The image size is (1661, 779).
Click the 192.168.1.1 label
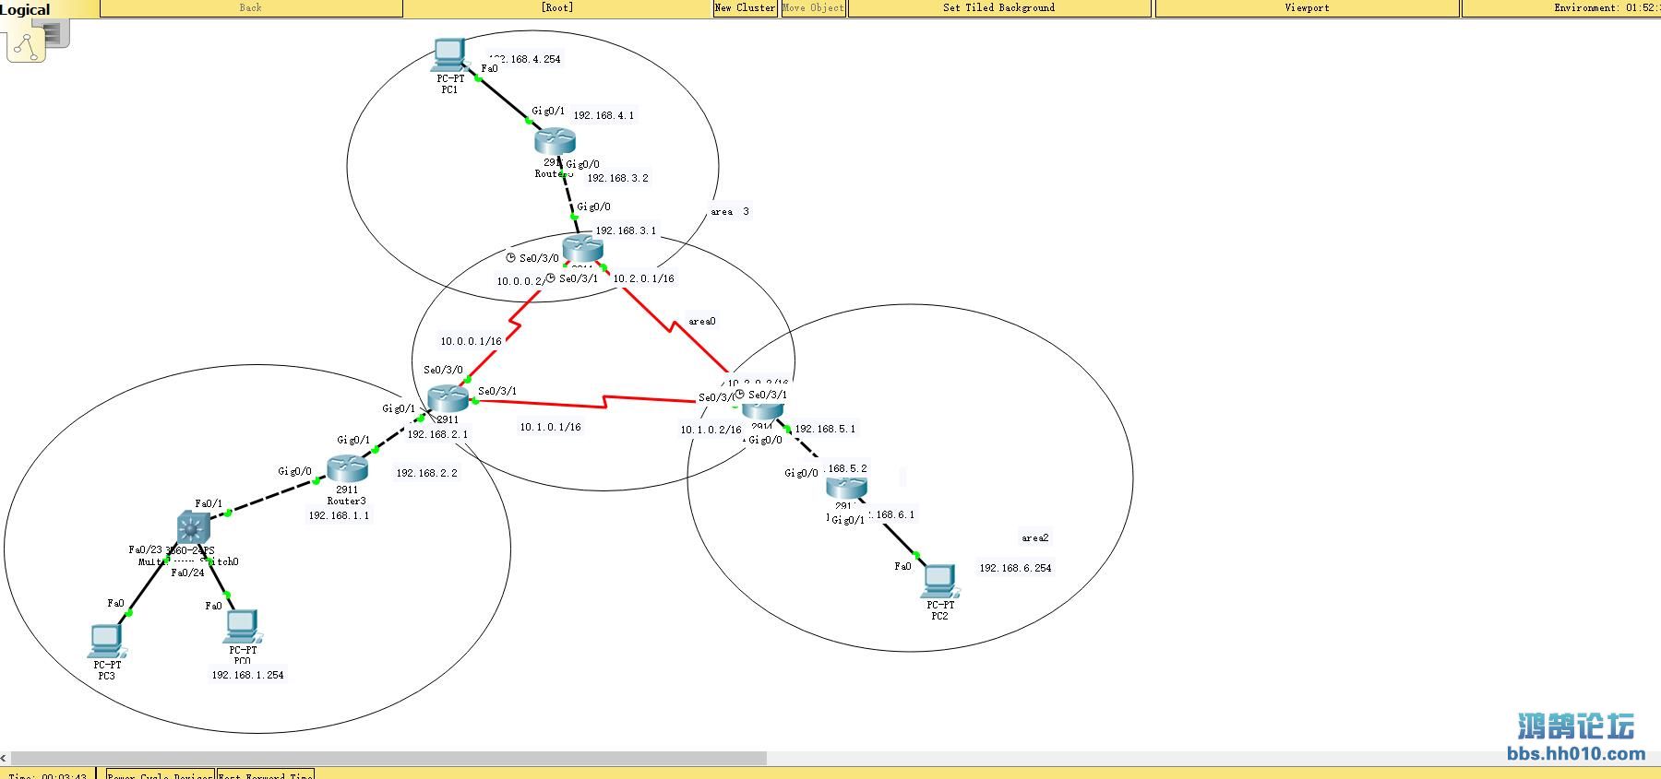tap(339, 515)
